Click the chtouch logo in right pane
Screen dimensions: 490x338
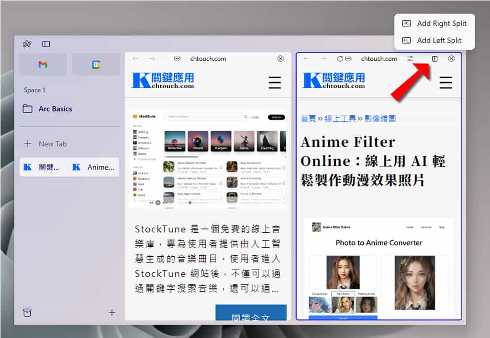[334, 80]
